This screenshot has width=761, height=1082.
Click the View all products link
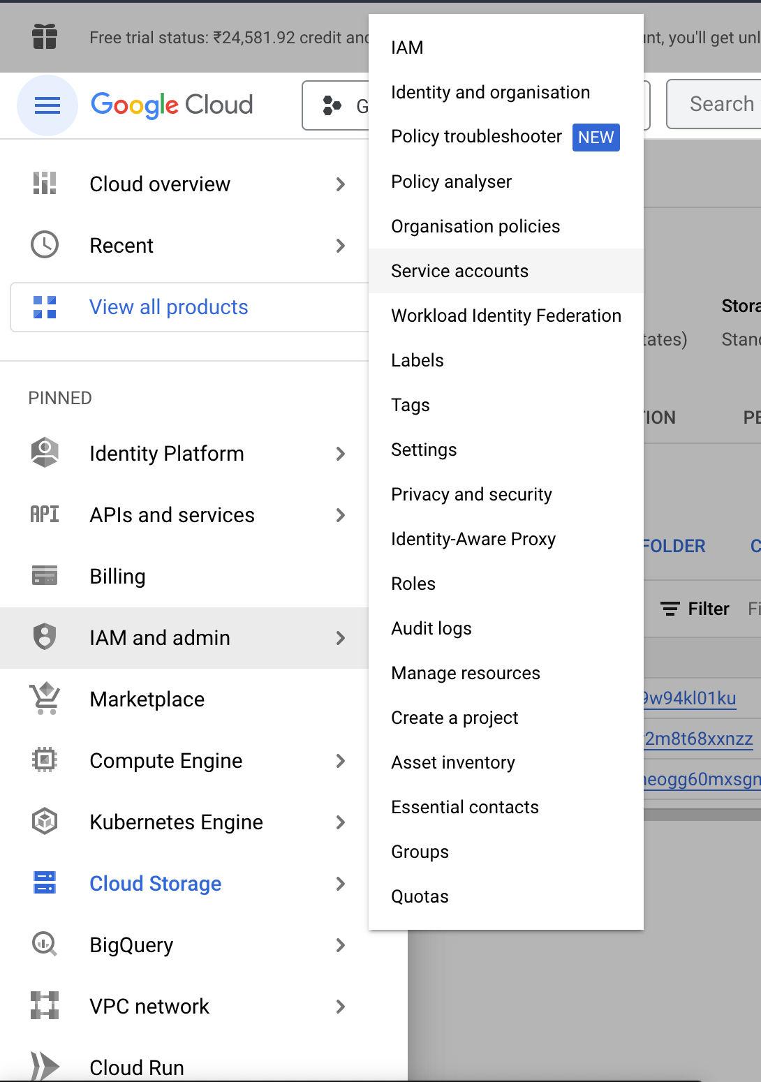pyautogui.click(x=169, y=307)
